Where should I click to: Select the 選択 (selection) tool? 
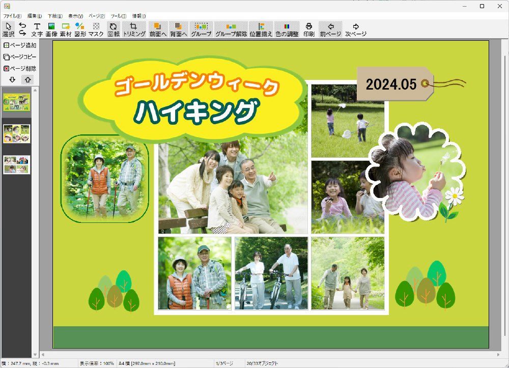coord(8,30)
